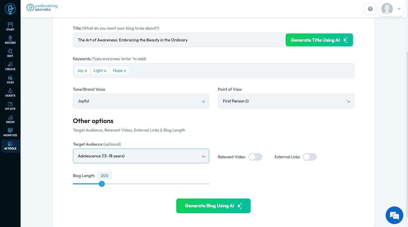Navigate to the My Site menu item
This screenshot has width=408, height=227.
point(10,106)
